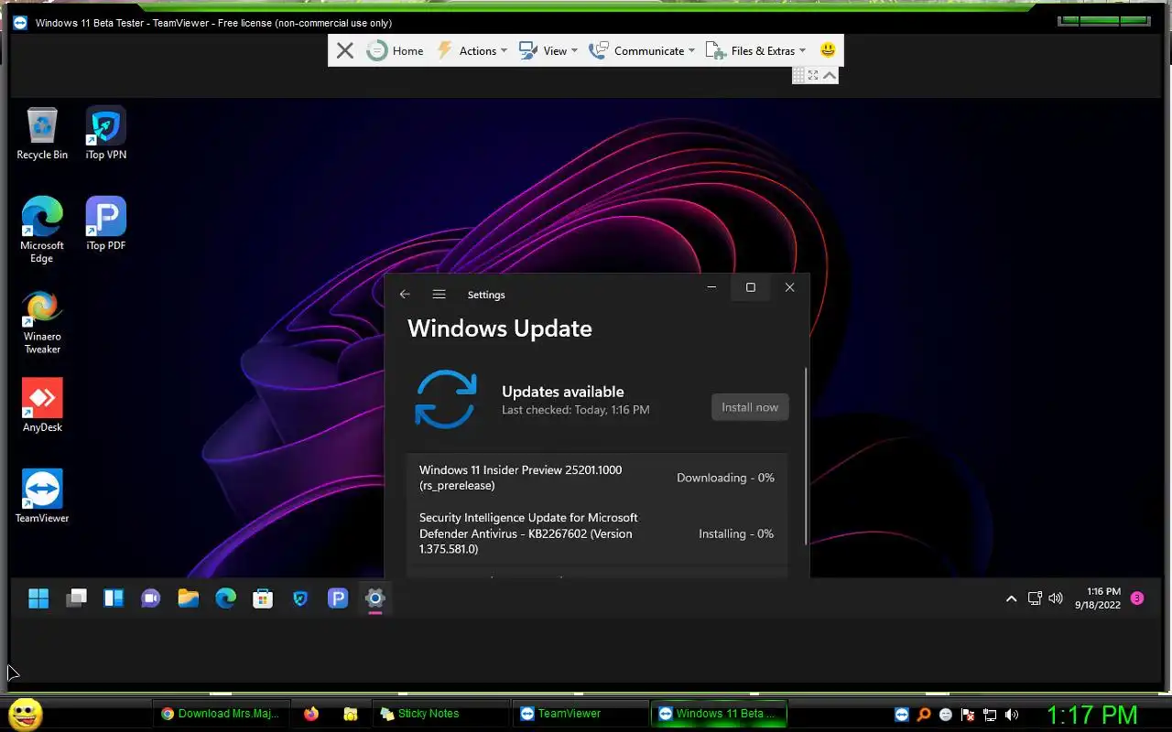Click the Settings gear in the remote taskbar
1172x732 pixels.
tap(374, 598)
